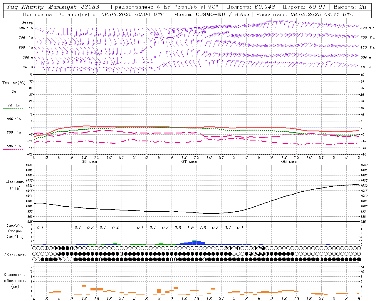Click the 'Долгота: 60.948' field
Image resolution: width=376 pixels, height=301 pixels.
251,7
